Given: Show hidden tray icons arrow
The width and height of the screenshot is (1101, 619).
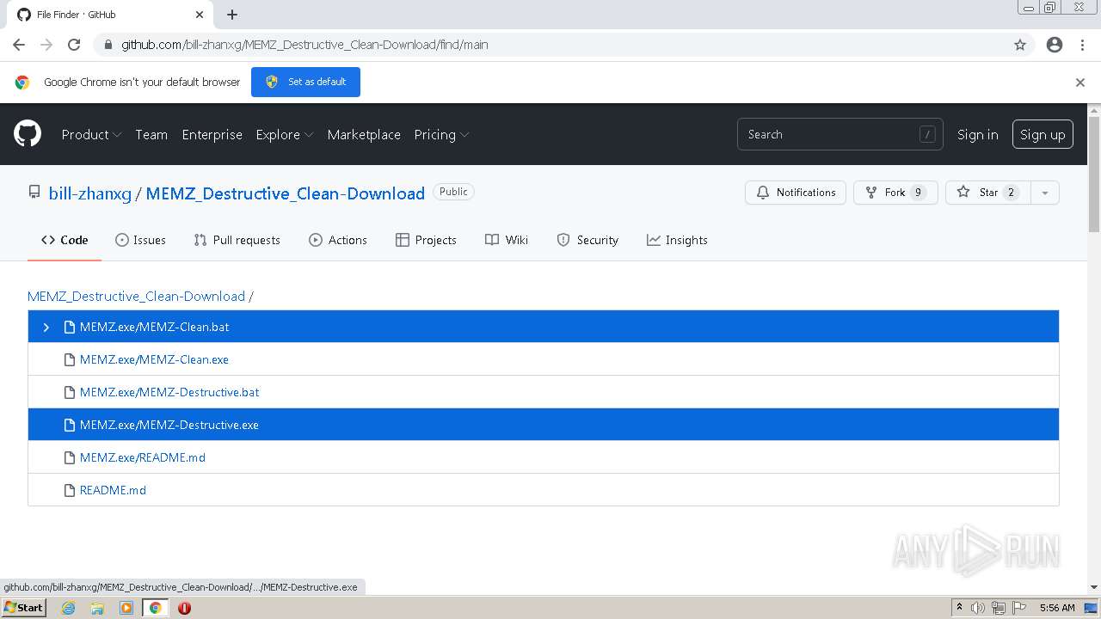Looking at the screenshot, I should pyautogui.click(x=959, y=607).
